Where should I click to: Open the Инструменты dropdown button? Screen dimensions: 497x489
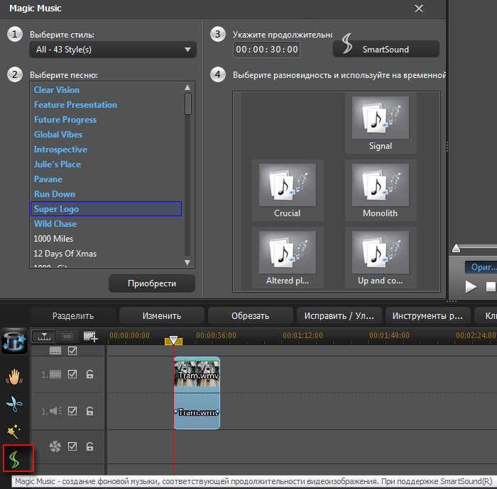coord(427,315)
